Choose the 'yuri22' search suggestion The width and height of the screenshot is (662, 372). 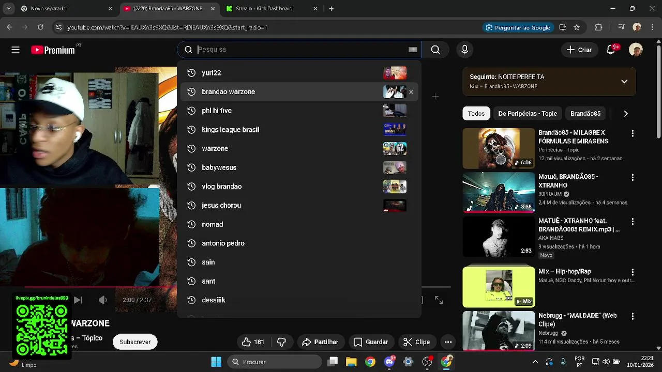(299, 73)
